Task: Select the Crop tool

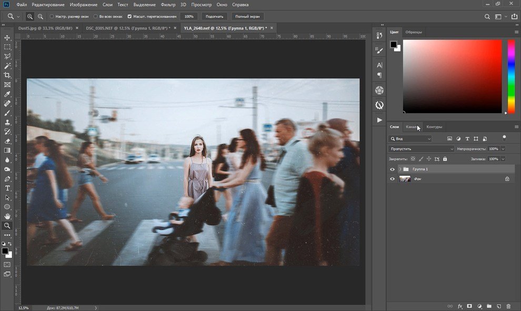Action: [x=7, y=75]
